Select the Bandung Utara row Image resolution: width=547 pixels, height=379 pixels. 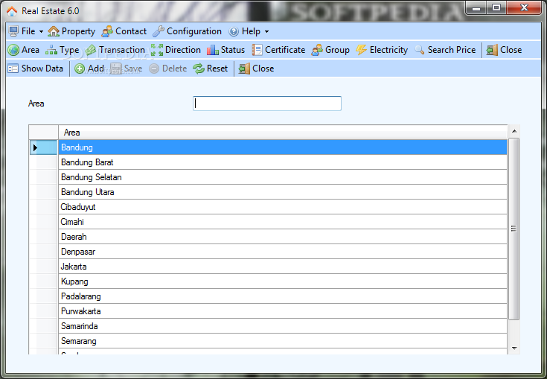tap(283, 192)
